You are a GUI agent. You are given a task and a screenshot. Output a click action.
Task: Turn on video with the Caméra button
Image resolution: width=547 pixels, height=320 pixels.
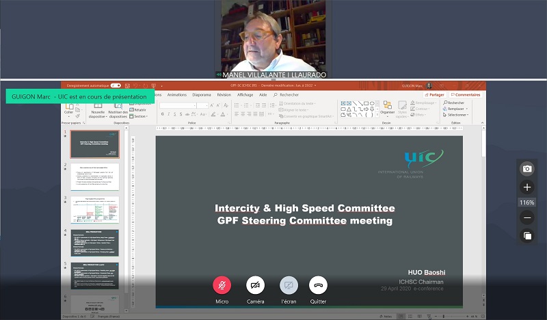coord(255,285)
